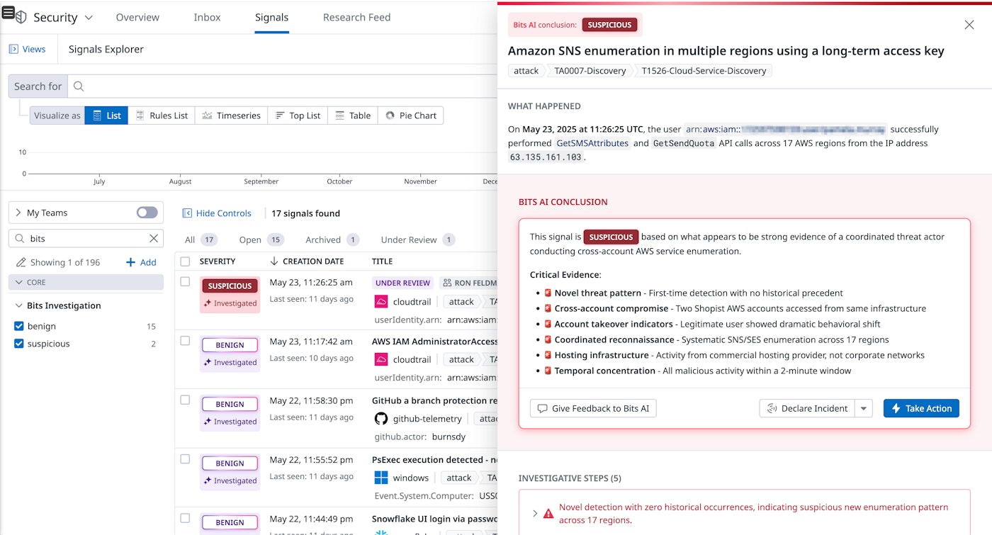Collapse the CORE facet group
The image size is (992, 535).
[86, 282]
